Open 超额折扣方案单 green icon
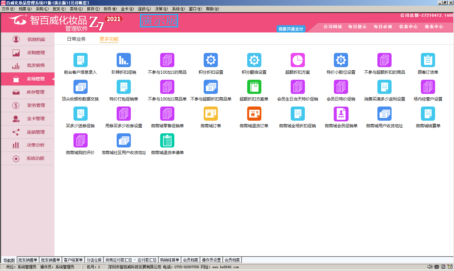This screenshot has height=271, width=454. [x=254, y=87]
